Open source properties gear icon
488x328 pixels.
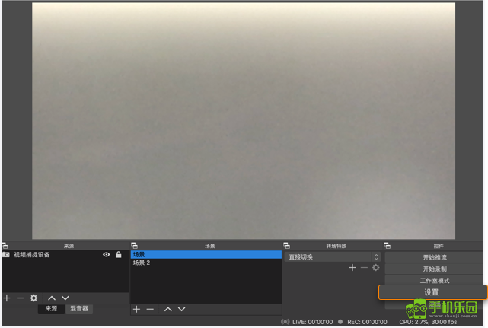pos(33,298)
